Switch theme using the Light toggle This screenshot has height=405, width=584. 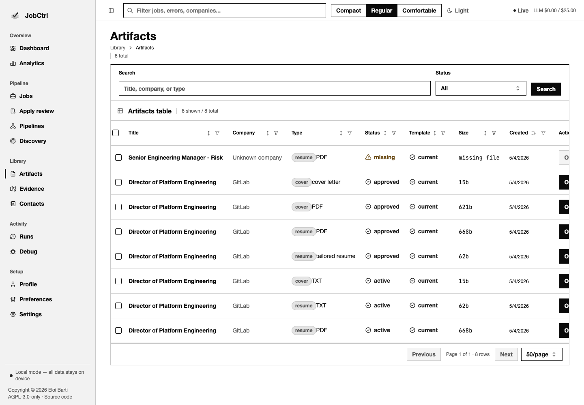[458, 11]
